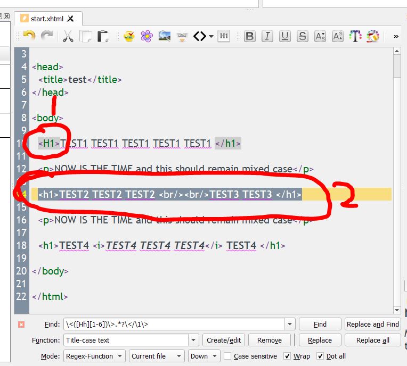Open the Down direction dropdown

[x=204, y=356]
